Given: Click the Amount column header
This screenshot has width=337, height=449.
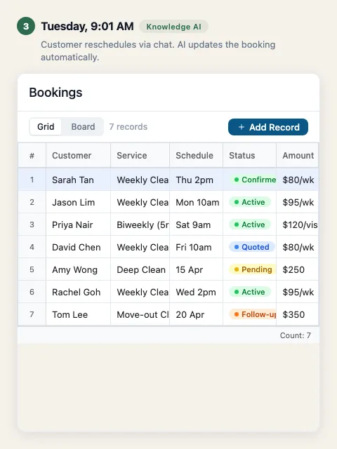Looking at the screenshot, I should [x=298, y=155].
